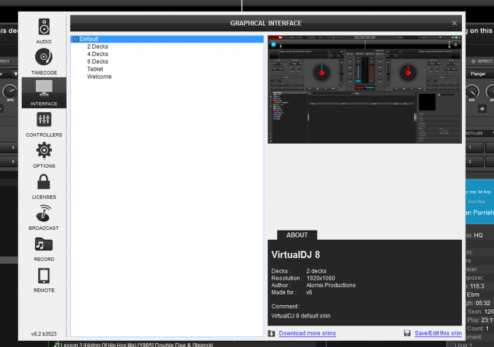The image size is (494, 347).
Task: Open the Timecode settings section
Action: coord(44,62)
